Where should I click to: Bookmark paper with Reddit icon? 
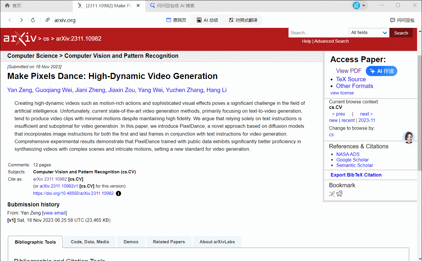click(x=339, y=194)
